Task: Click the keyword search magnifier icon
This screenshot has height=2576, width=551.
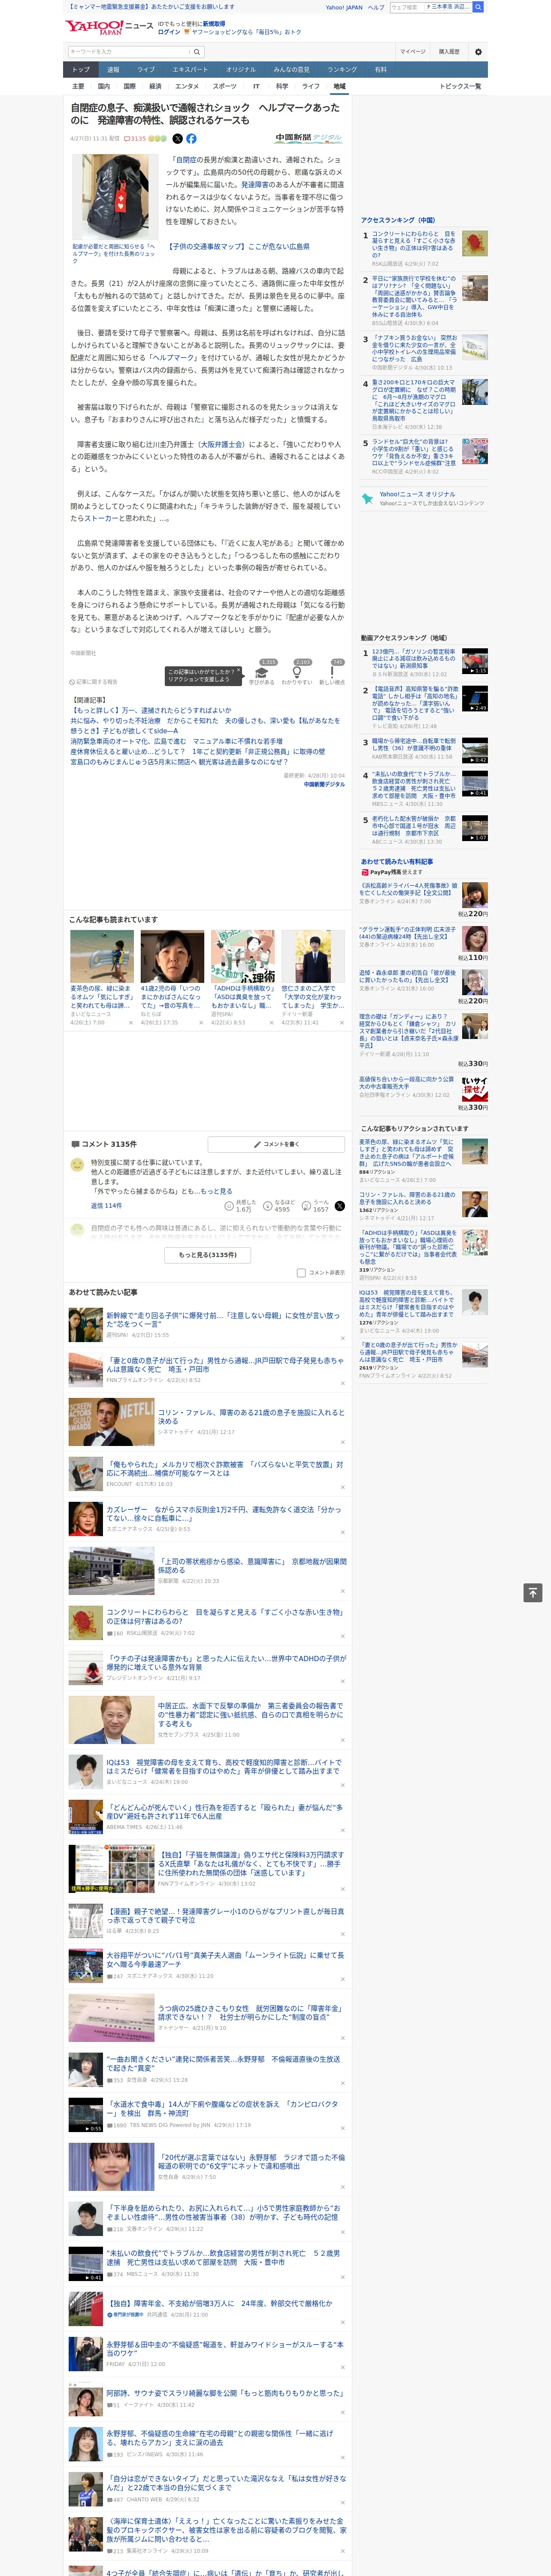Action: pyautogui.click(x=197, y=51)
